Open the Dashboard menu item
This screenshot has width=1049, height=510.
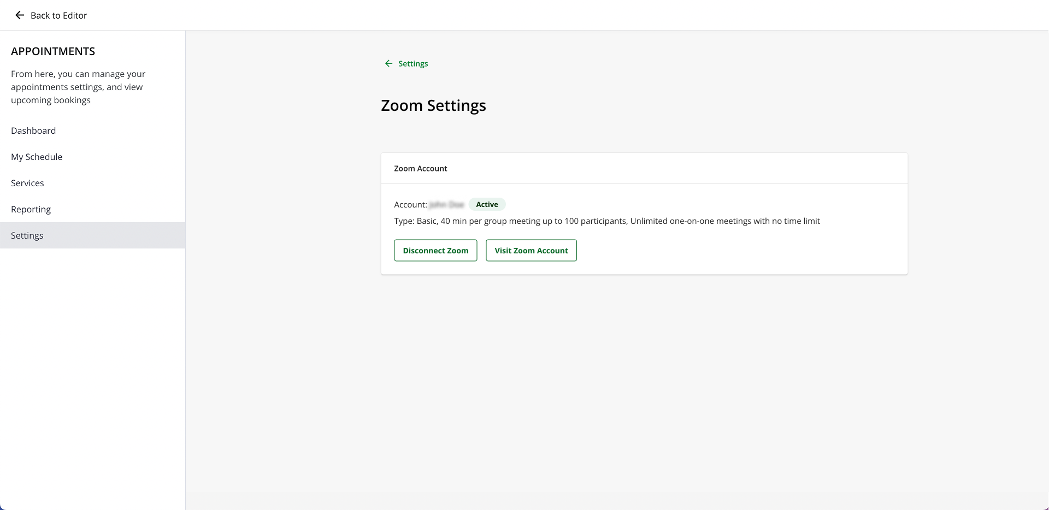click(93, 131)
